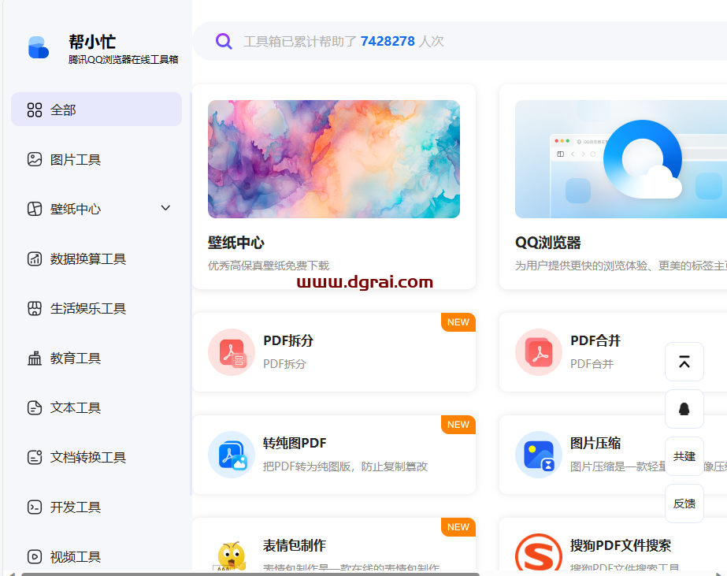Click 优秀高保真壁纸免费下载 description text
727x576 pixels.
(269, 266)
